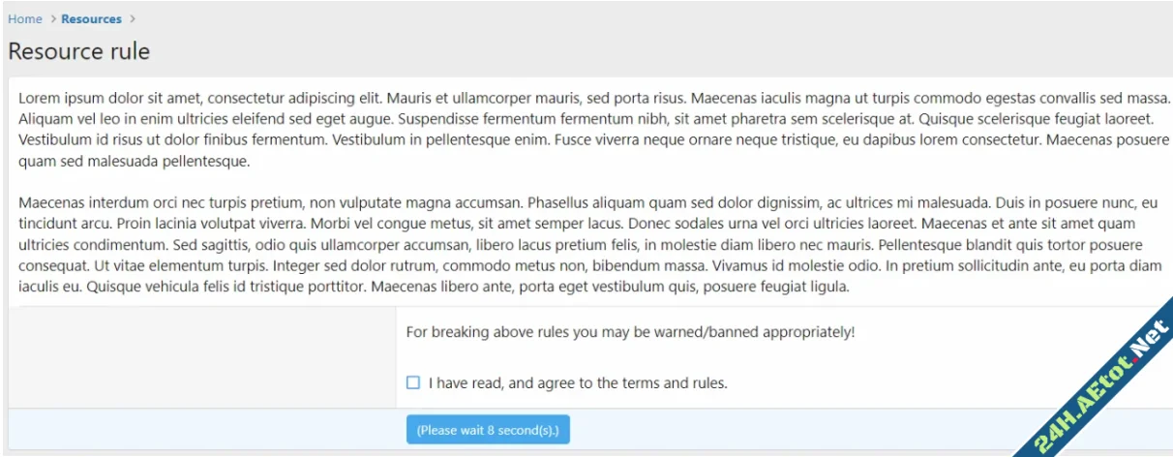Click the chevron after Resources breadcrumb

click(x=133, y=19)
